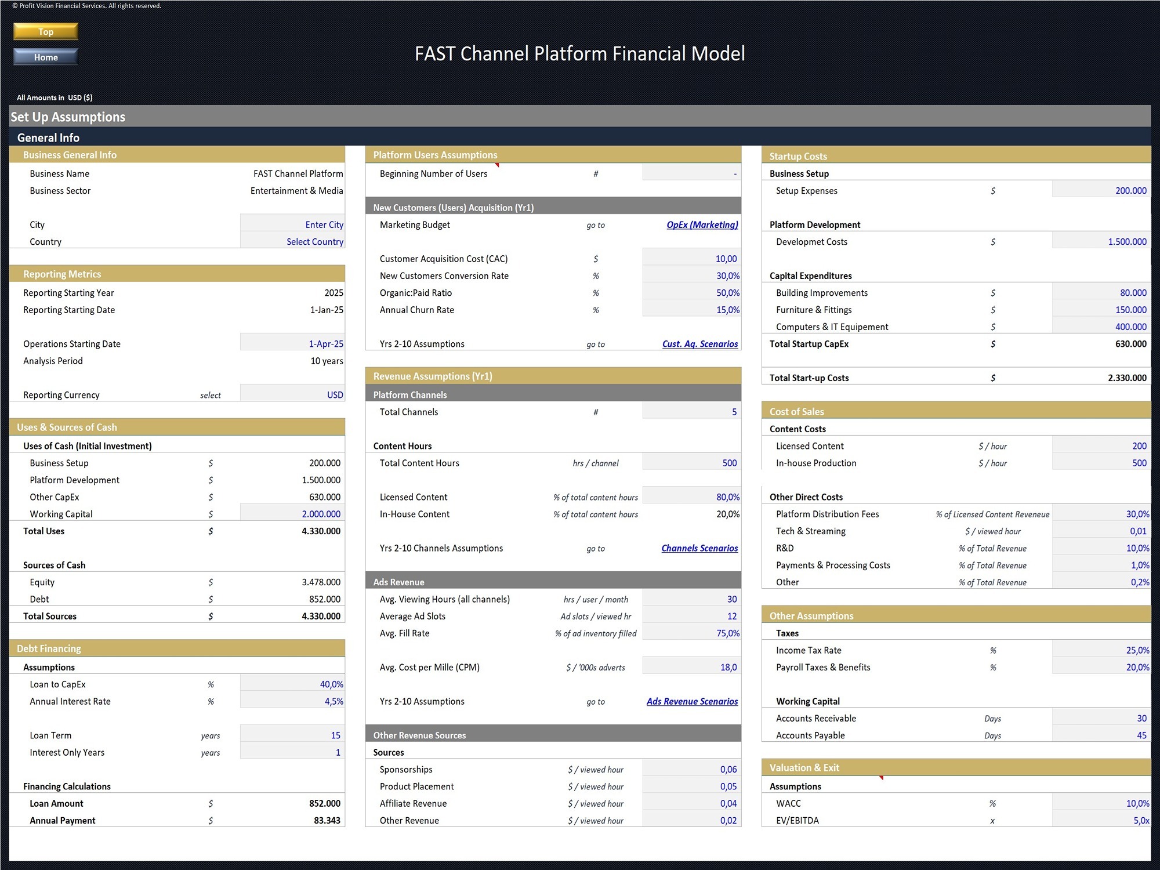1160x870 pixels.
Task: Open the Cust. Aq. Scenarios link
Action: pyautogui.click(x=699, y=343)
